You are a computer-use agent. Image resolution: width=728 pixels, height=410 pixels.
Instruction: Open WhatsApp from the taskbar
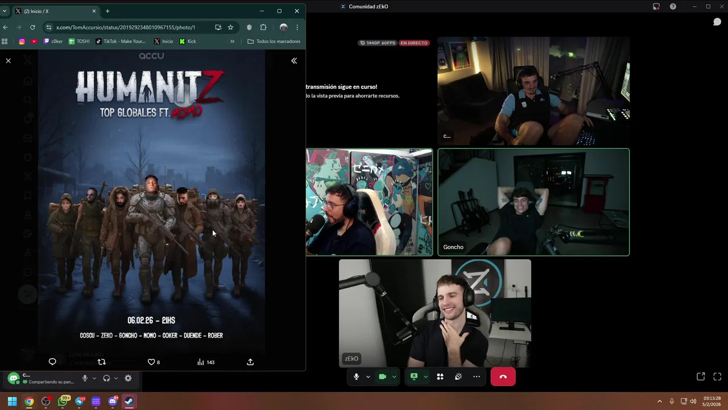(x=63, y=401)
